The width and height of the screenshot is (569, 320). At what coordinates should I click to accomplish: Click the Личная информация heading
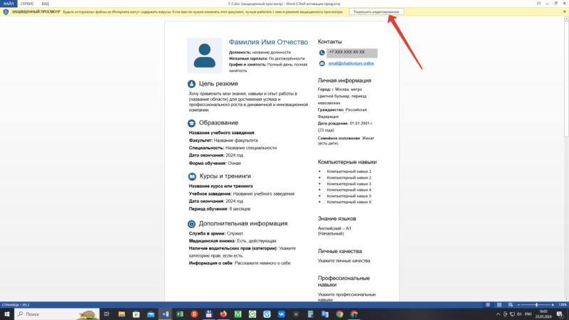(x=344, y=80)
